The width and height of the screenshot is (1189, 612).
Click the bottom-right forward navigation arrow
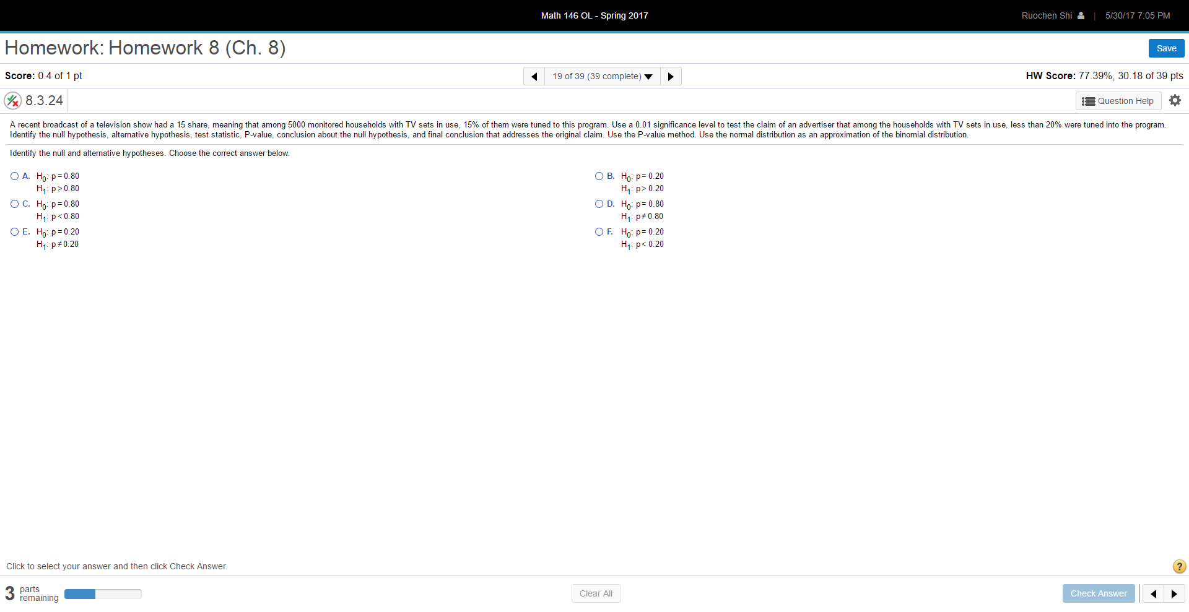click(x=1175, y=593)
